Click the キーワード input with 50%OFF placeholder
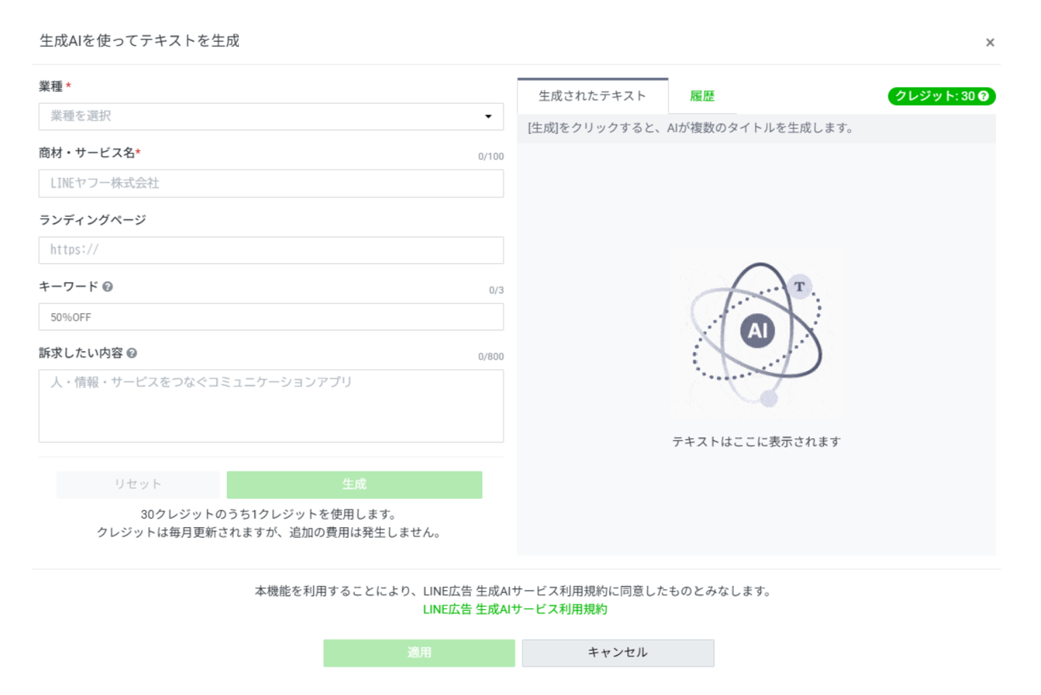The image size is (1041, 695). point(270,317)
